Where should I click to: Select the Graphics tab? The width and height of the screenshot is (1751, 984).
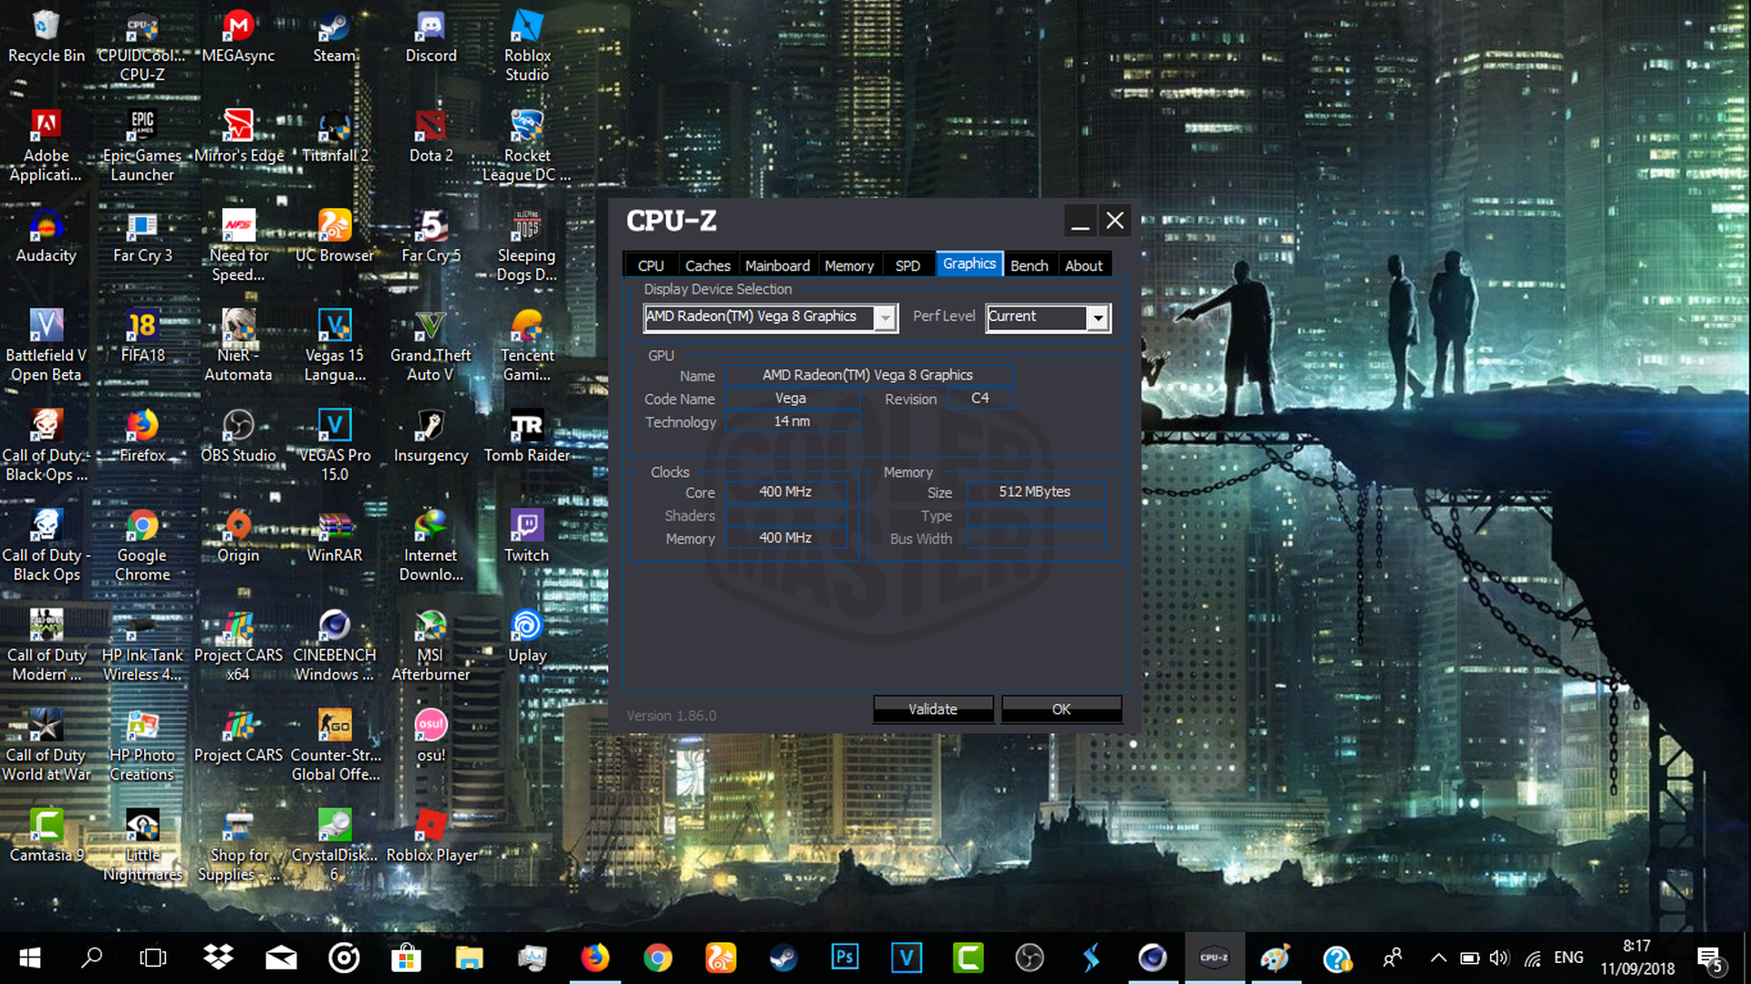point(969,264)
